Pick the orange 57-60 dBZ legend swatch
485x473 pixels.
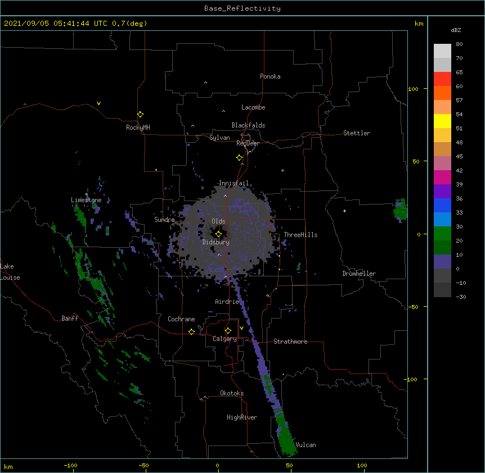click(442, 93)
